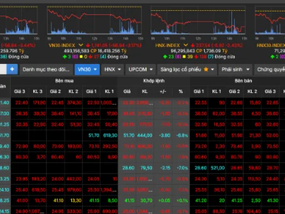Click the Bên mua group header
Screen dimensions: 285x214
pos(64,81)
